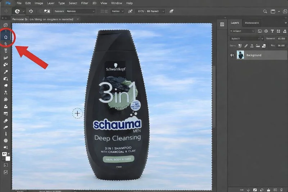Toggle the brush lock icon in Layers

(x=246, y=46)
